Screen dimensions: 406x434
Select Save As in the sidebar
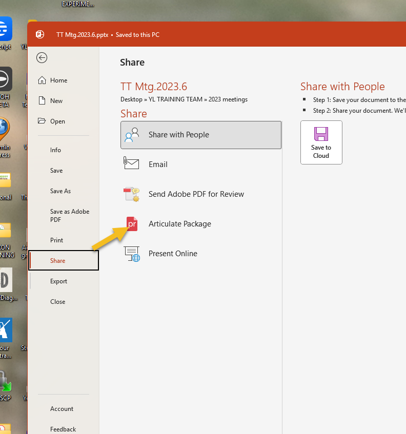pos(60,191)
